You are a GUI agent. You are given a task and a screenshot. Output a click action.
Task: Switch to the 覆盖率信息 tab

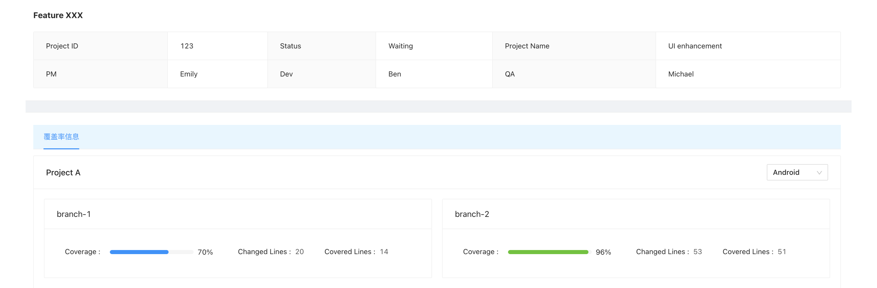coord(61,137)
